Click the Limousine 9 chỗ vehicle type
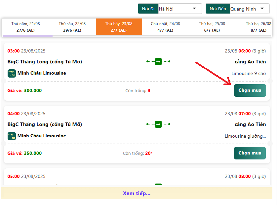Screen dimensions: 278x205 [x=249, y=73]
